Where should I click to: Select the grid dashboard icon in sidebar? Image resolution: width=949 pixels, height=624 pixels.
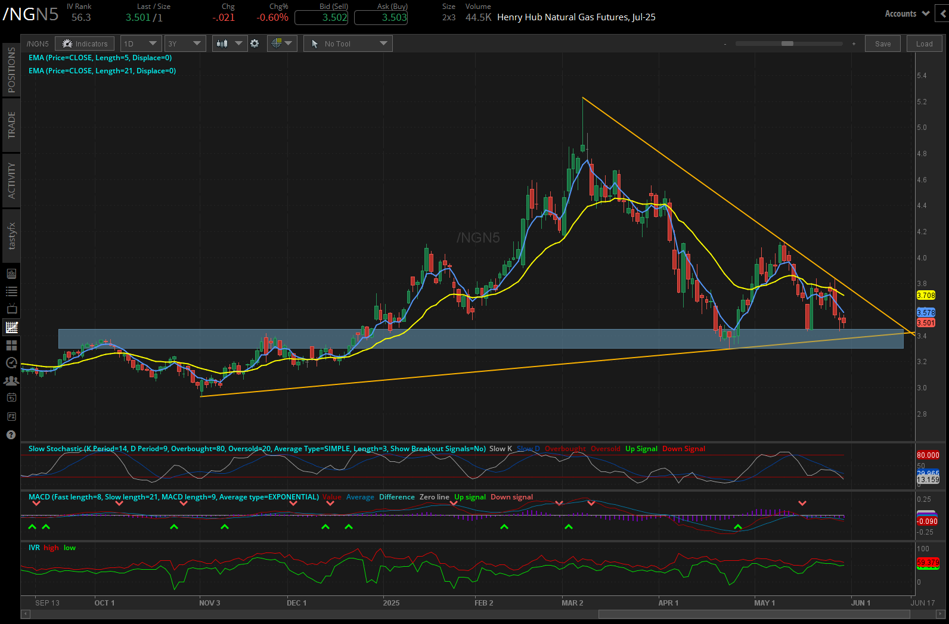(11, 345)
